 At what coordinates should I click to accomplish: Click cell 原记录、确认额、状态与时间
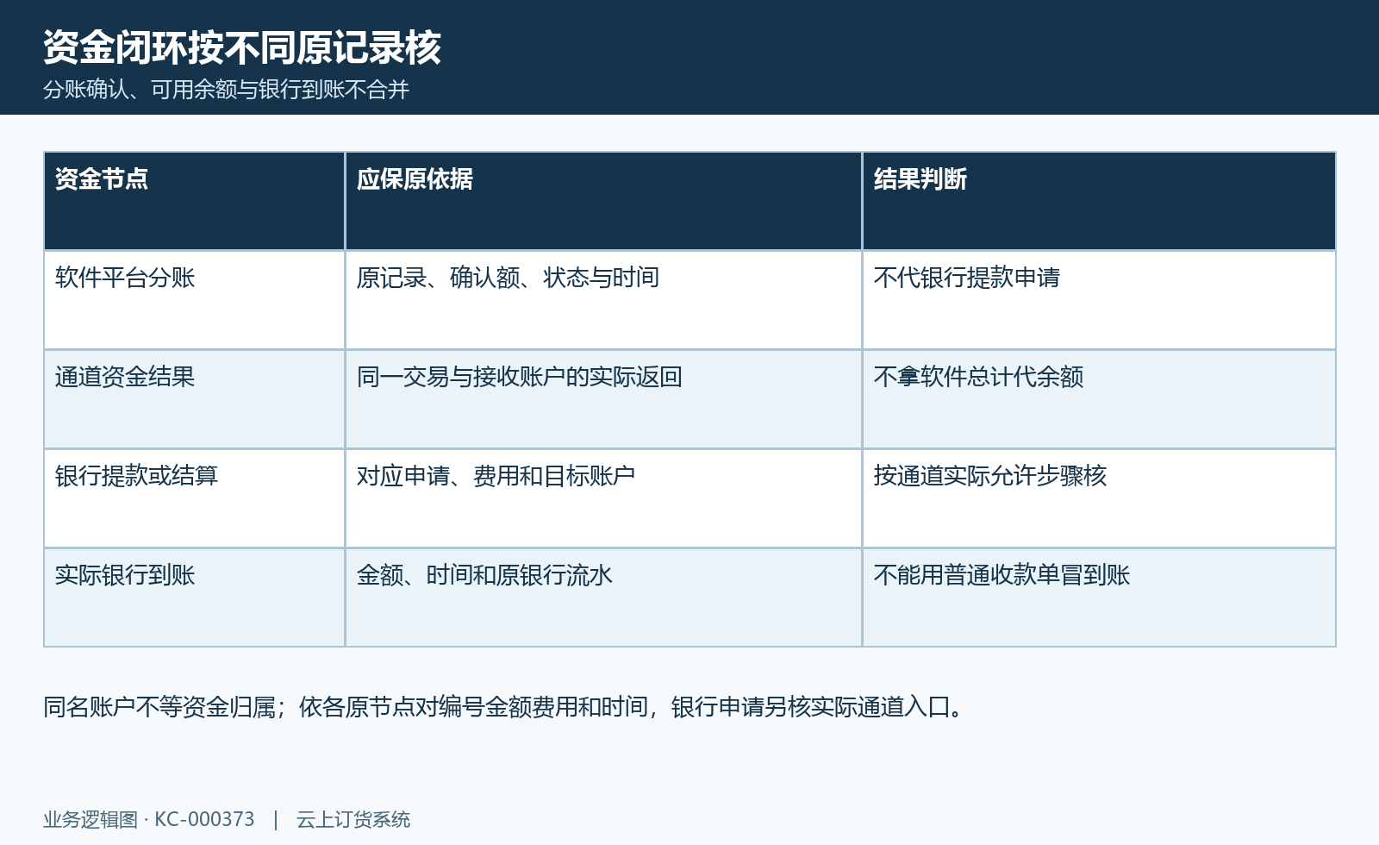tap(603, 300)
